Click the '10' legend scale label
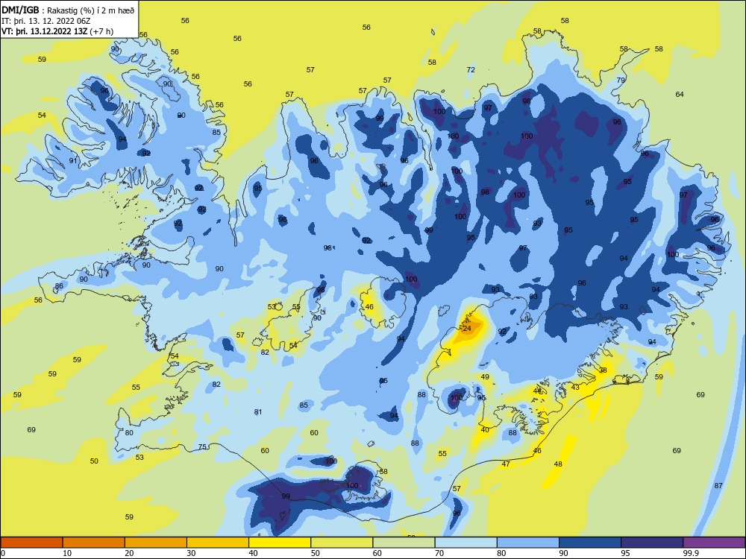746x559 pixels. pos(67,553)
